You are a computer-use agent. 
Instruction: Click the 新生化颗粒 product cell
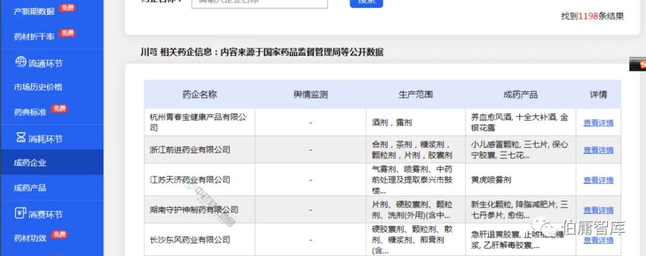tap(521, 210)
